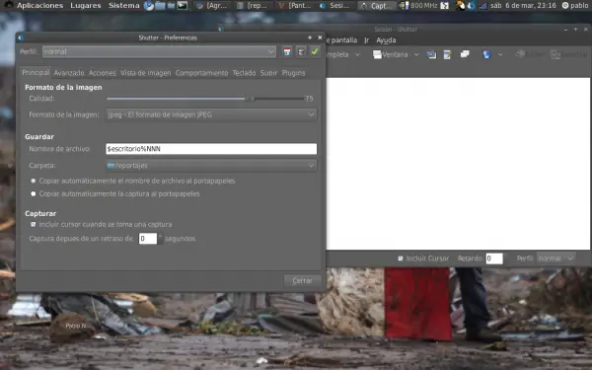Switch to the Capt... taskbar window
592x370 pixels.
click(x=376, y=6)
